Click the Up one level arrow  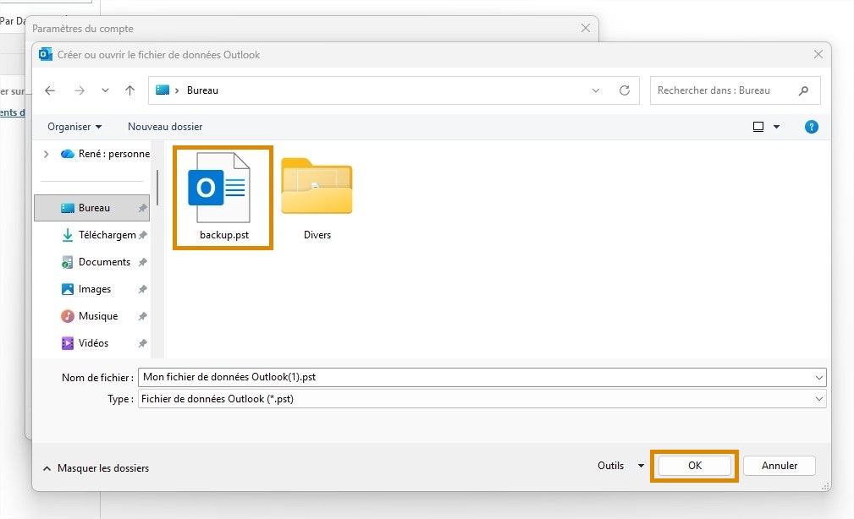pyautogui.click(x=129, y=90)
